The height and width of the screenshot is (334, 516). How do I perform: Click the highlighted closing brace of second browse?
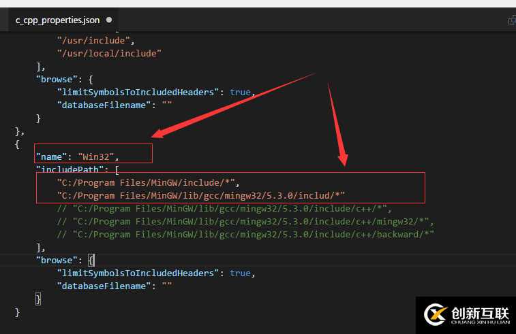38,299
